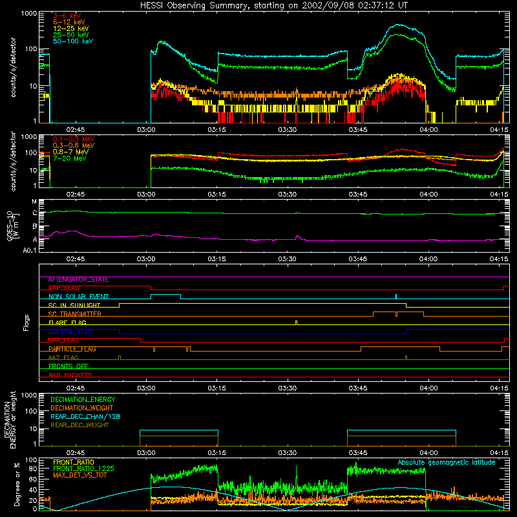Image resolution: width=517 pixels, height=517 pixels.
Task: Click the Degrees or % axis label
Action: [17, 484]
